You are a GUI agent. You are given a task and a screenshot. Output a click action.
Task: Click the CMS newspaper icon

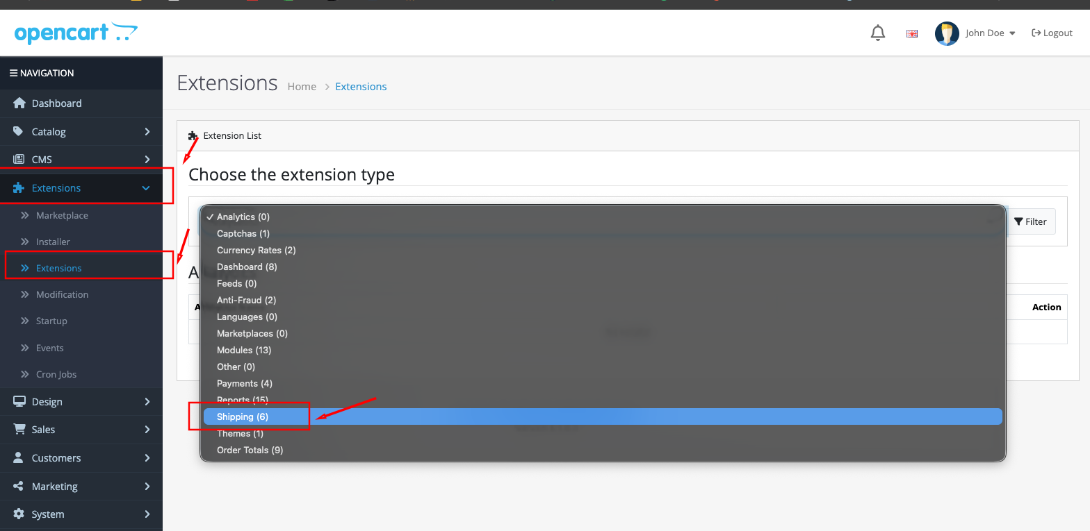click(x=19, y=160)
